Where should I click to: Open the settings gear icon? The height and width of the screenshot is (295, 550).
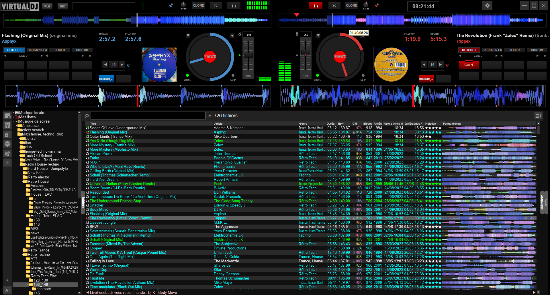pos(487,6)
